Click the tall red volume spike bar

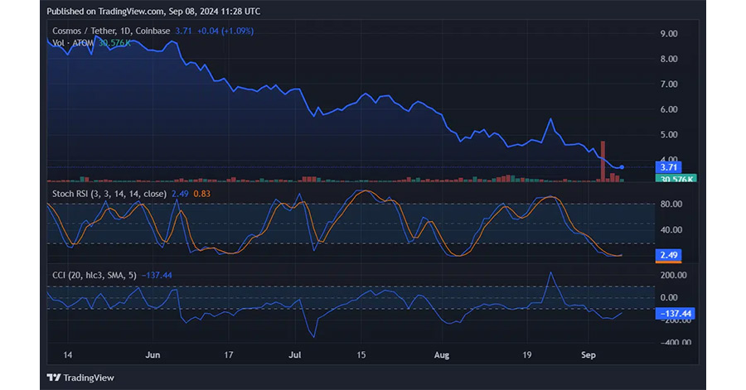point(603,161)
